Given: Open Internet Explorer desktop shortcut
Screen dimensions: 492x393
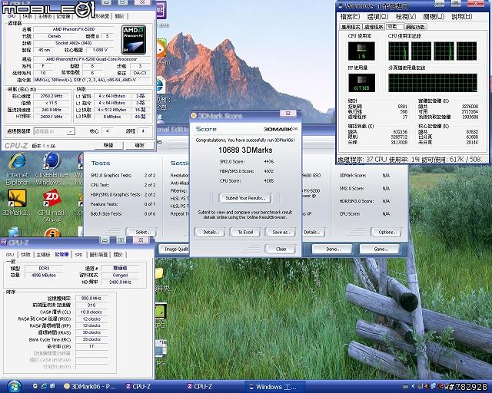Looking at the screenshot, I should 17,169.
